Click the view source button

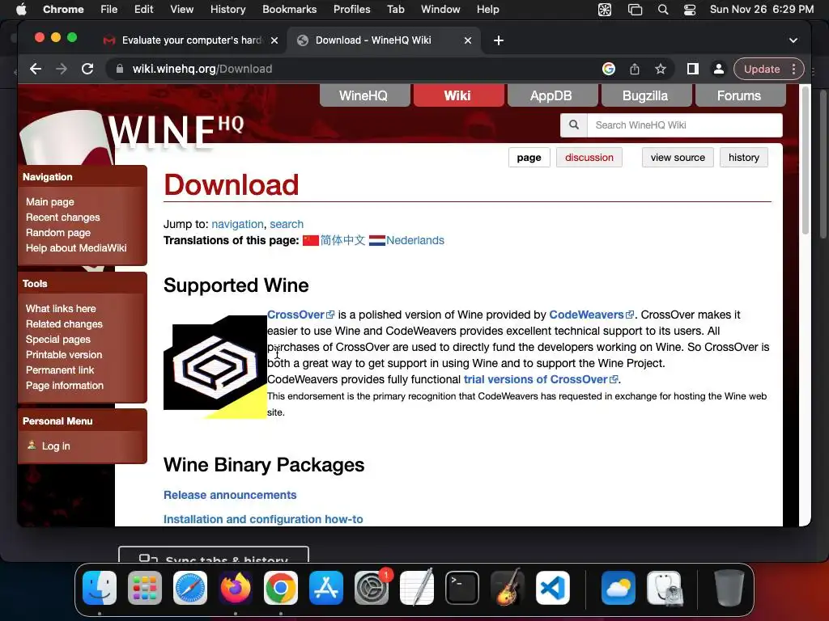point(678,158)
